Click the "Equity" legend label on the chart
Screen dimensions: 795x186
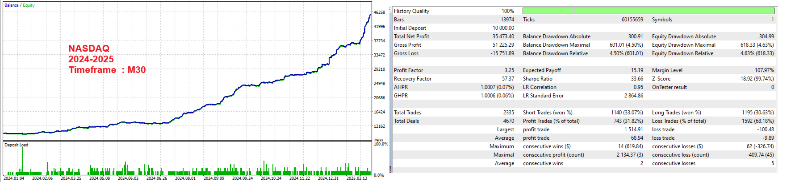29,5
